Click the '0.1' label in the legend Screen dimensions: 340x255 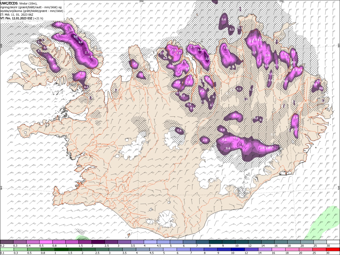2,253
